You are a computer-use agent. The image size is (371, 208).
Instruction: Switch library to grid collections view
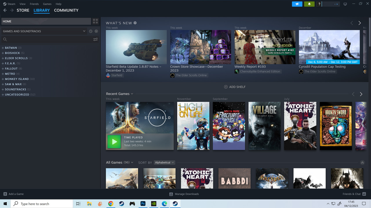tap(95, 21)
